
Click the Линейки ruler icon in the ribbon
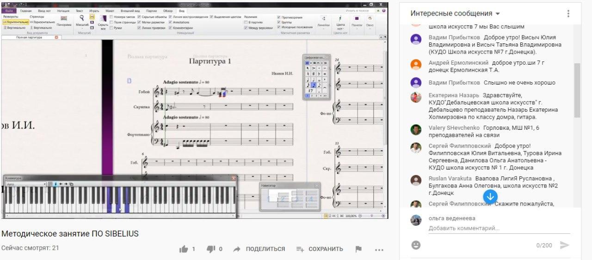coord(323,18)
